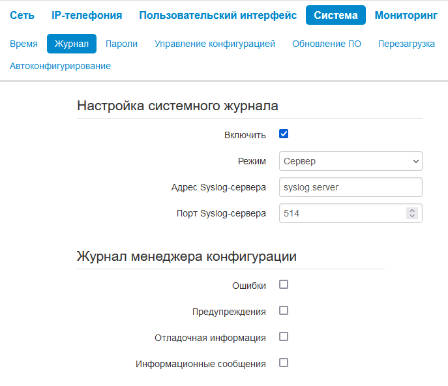The width and height of the screenshot is (448, 386).
Task: Select the Журнал submenu item
Action: coord(72,44)
